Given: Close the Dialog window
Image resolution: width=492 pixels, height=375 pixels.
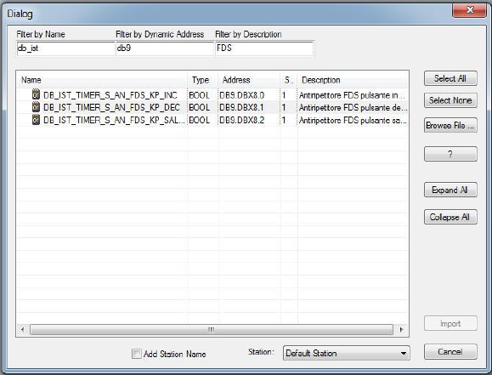Looking at the screenshot, I should click(x=469, y=10).
